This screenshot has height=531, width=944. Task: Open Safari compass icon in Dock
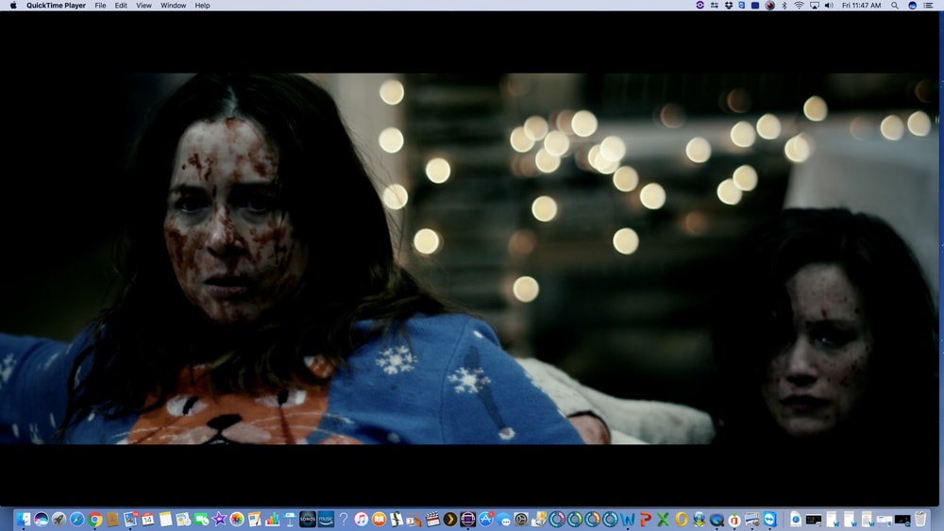click(77, 519)
